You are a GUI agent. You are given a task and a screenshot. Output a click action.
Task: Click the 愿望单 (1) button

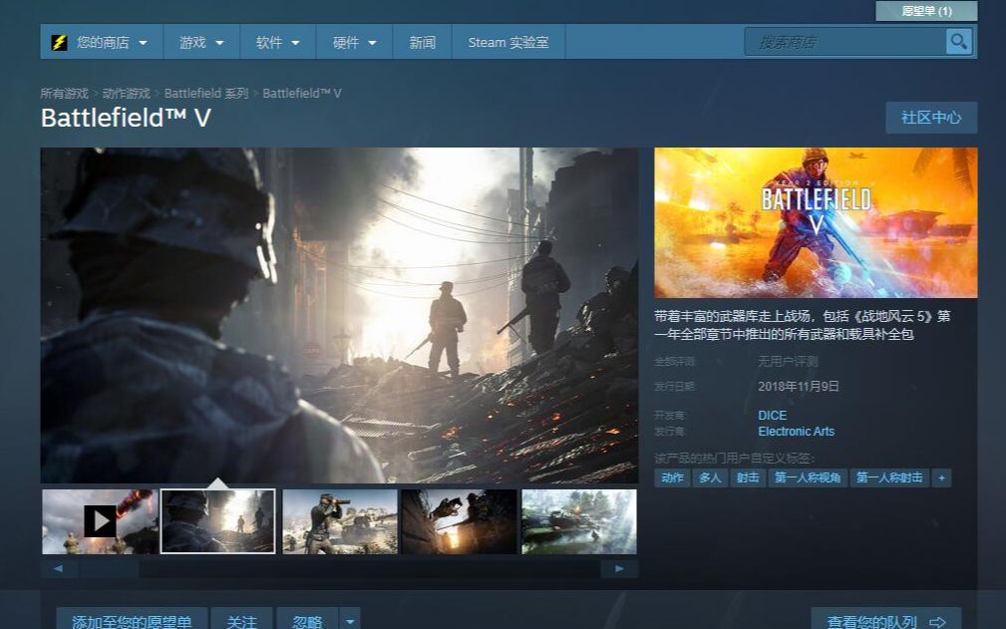point(926,11)
